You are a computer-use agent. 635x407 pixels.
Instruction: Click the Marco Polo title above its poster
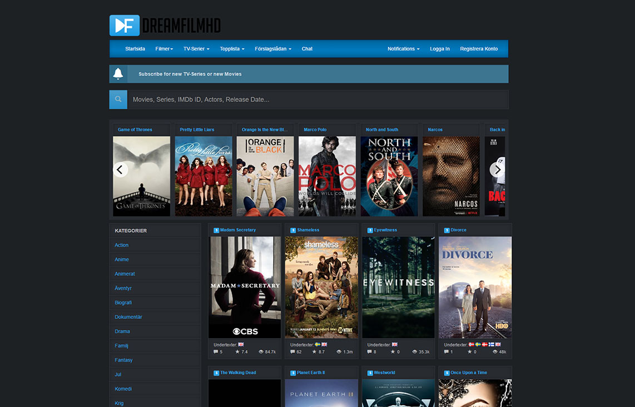point(315,130)
